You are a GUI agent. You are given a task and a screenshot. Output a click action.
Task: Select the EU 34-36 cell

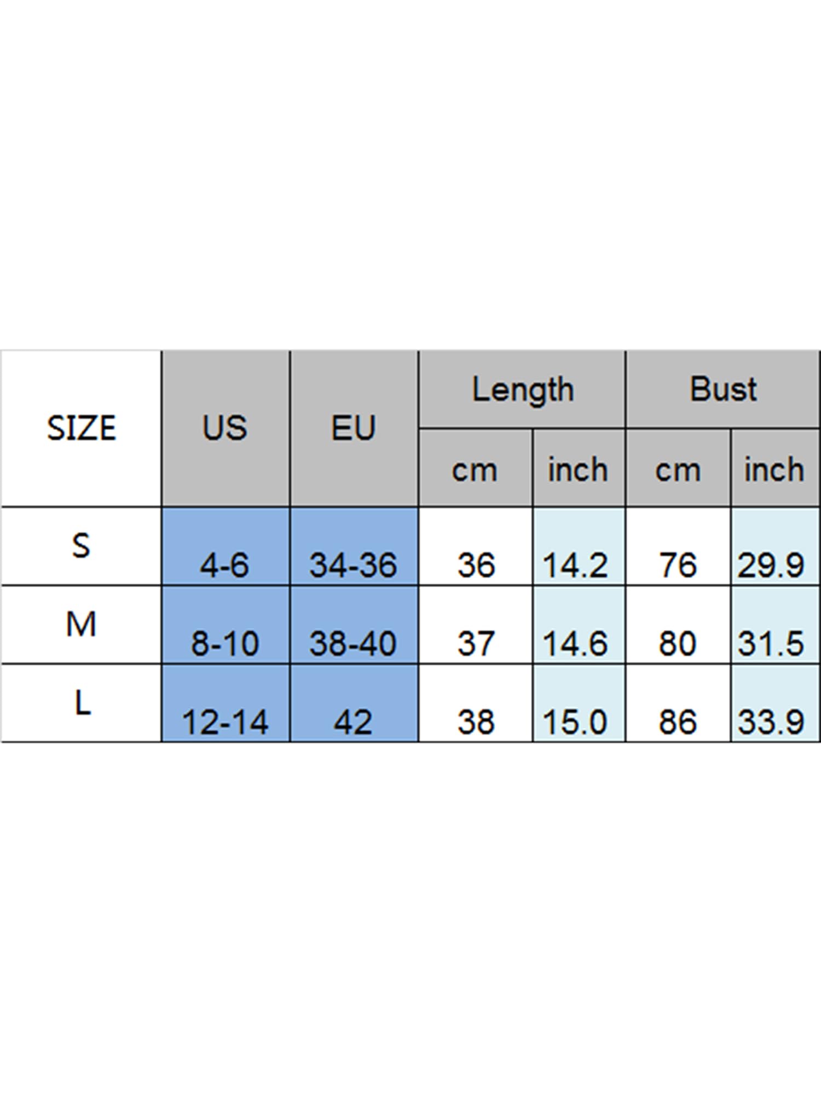point(354,546)
